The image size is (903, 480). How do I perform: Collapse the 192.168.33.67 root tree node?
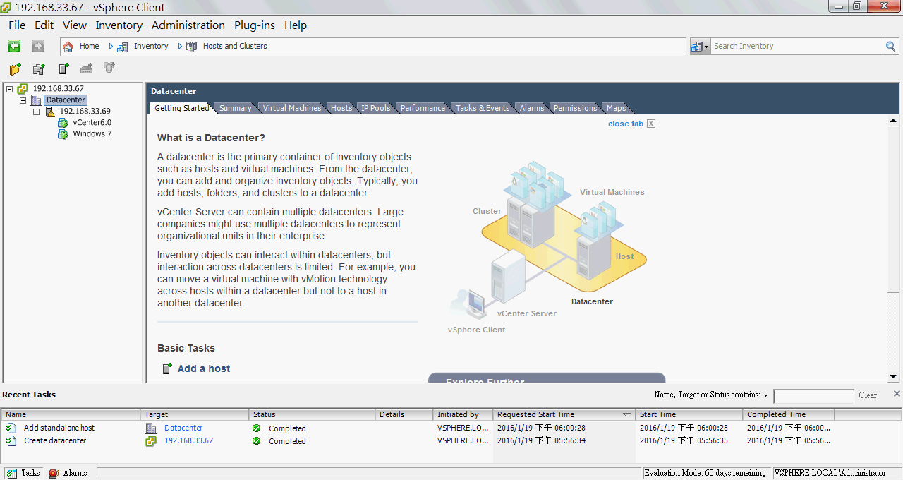9,89
